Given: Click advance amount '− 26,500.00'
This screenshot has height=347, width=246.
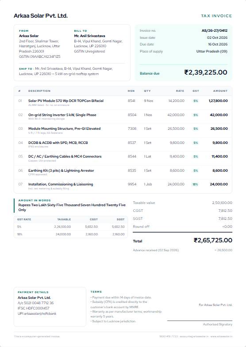Looking at the screenshot, I should [223, 250].
